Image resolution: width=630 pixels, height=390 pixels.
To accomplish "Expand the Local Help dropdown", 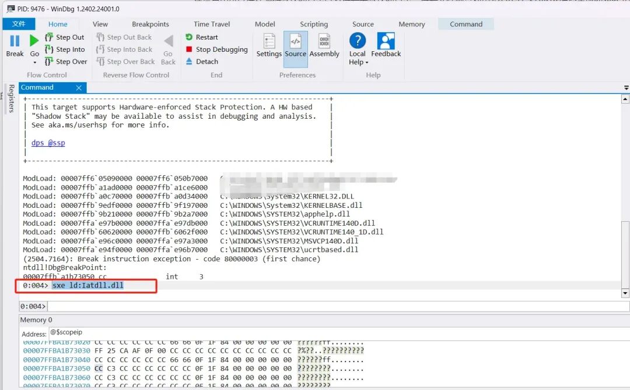I will (x=367, y=62).
